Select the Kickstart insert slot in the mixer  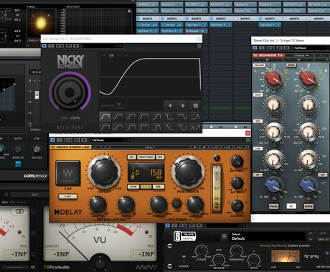196,31
